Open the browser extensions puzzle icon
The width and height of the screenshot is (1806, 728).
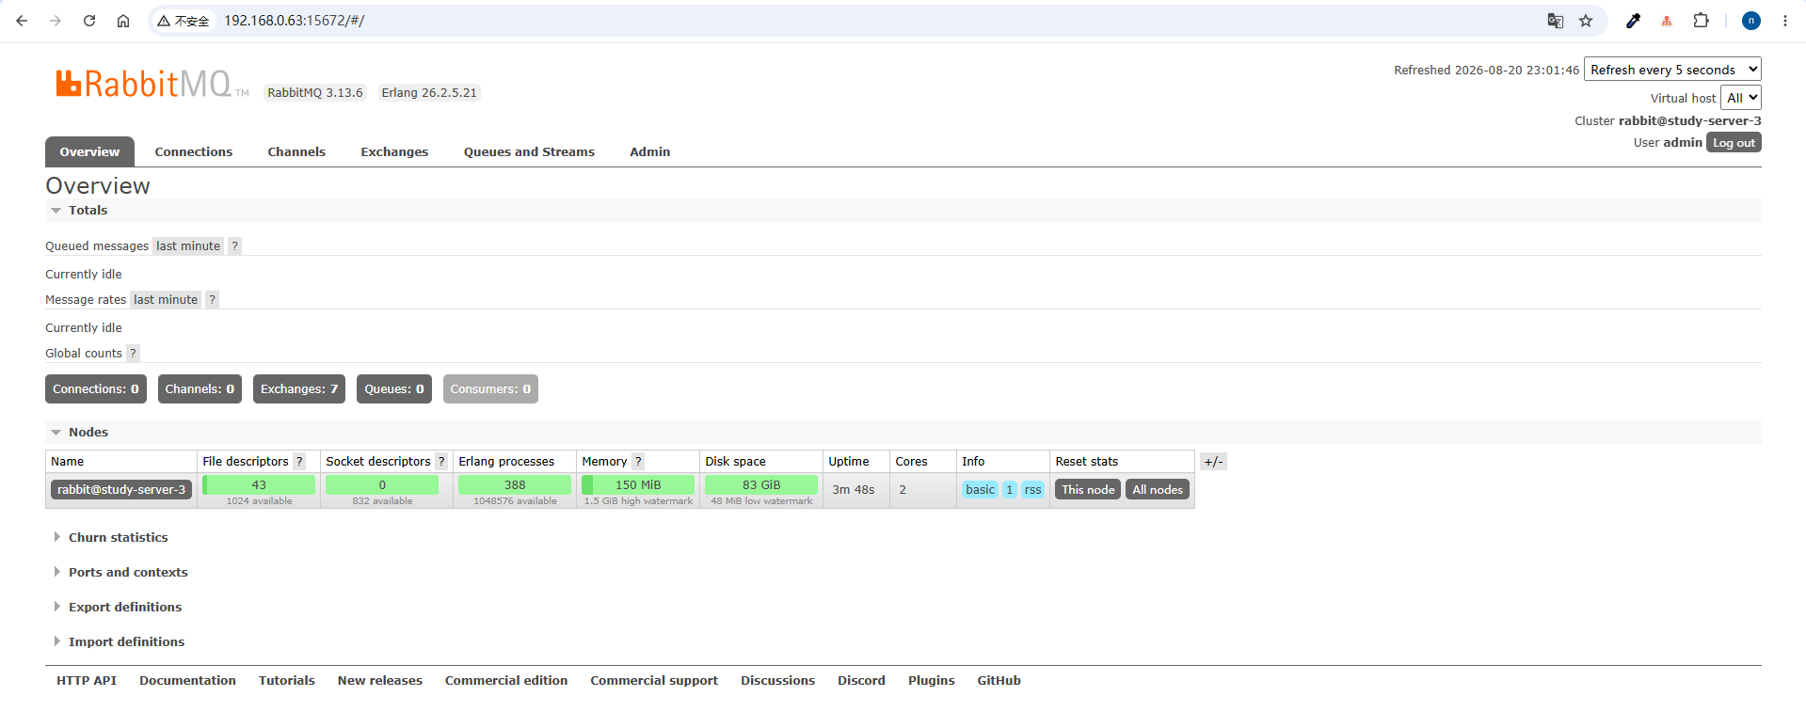coord(1701,21)
